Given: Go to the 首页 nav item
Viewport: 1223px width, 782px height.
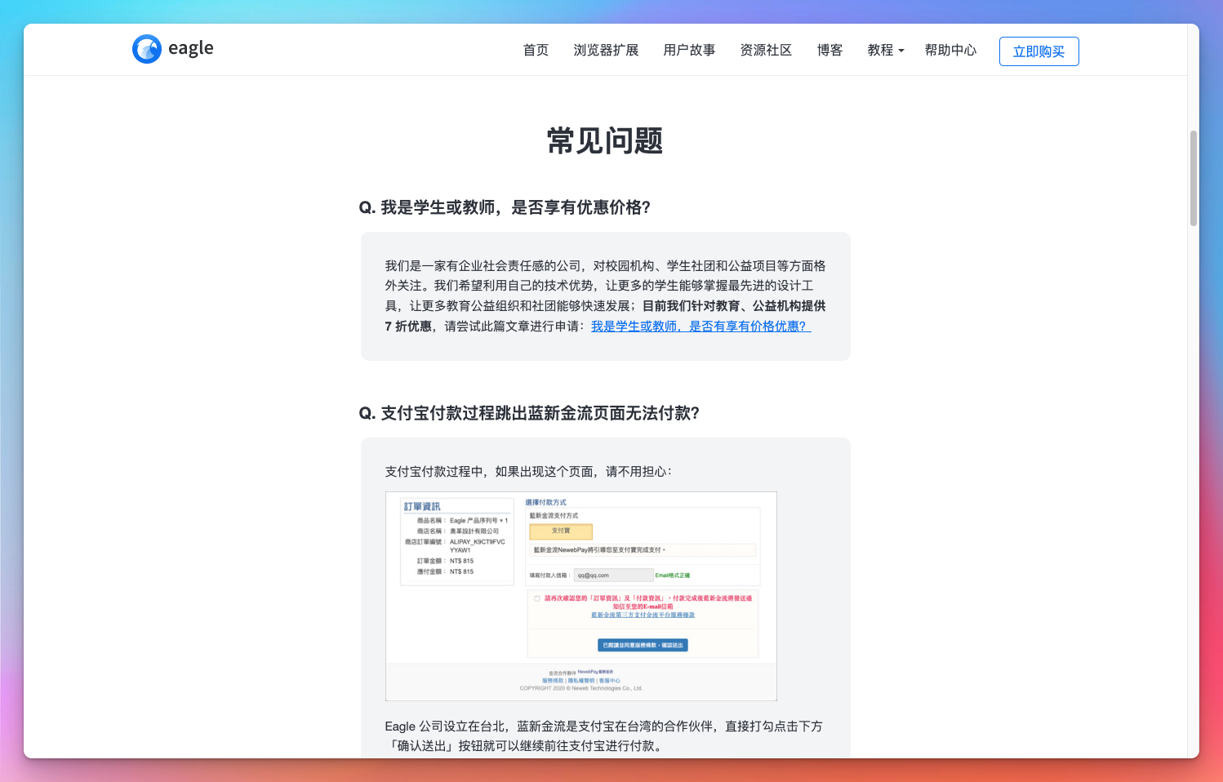Looking at the screenshot, I should coord(536,51).
